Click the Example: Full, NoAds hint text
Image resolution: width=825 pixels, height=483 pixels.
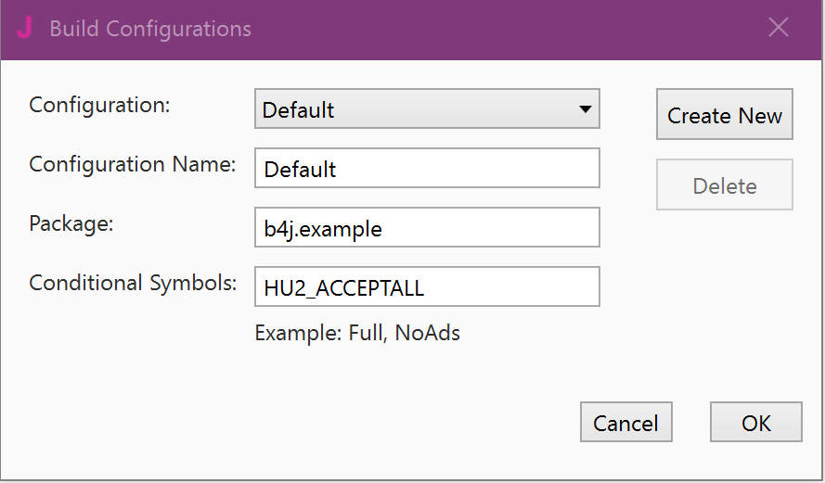click(x=357, y=333)
